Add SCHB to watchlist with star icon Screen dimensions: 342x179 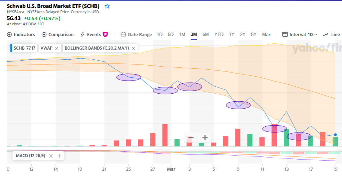click(x=107, y=6)
